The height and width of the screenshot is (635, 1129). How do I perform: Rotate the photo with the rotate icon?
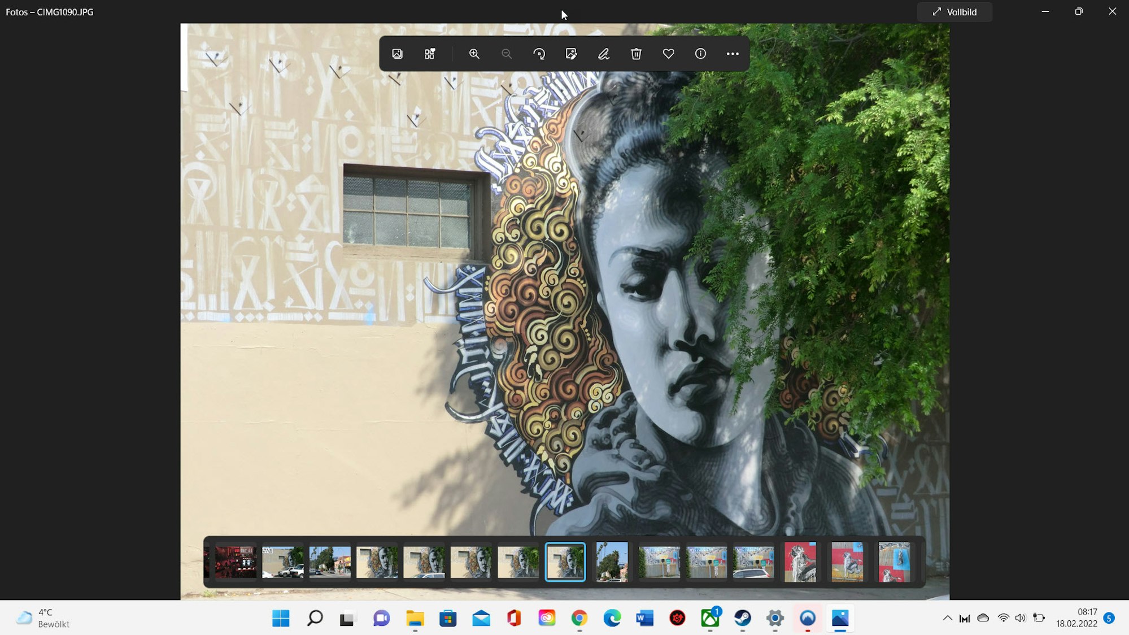539,54
